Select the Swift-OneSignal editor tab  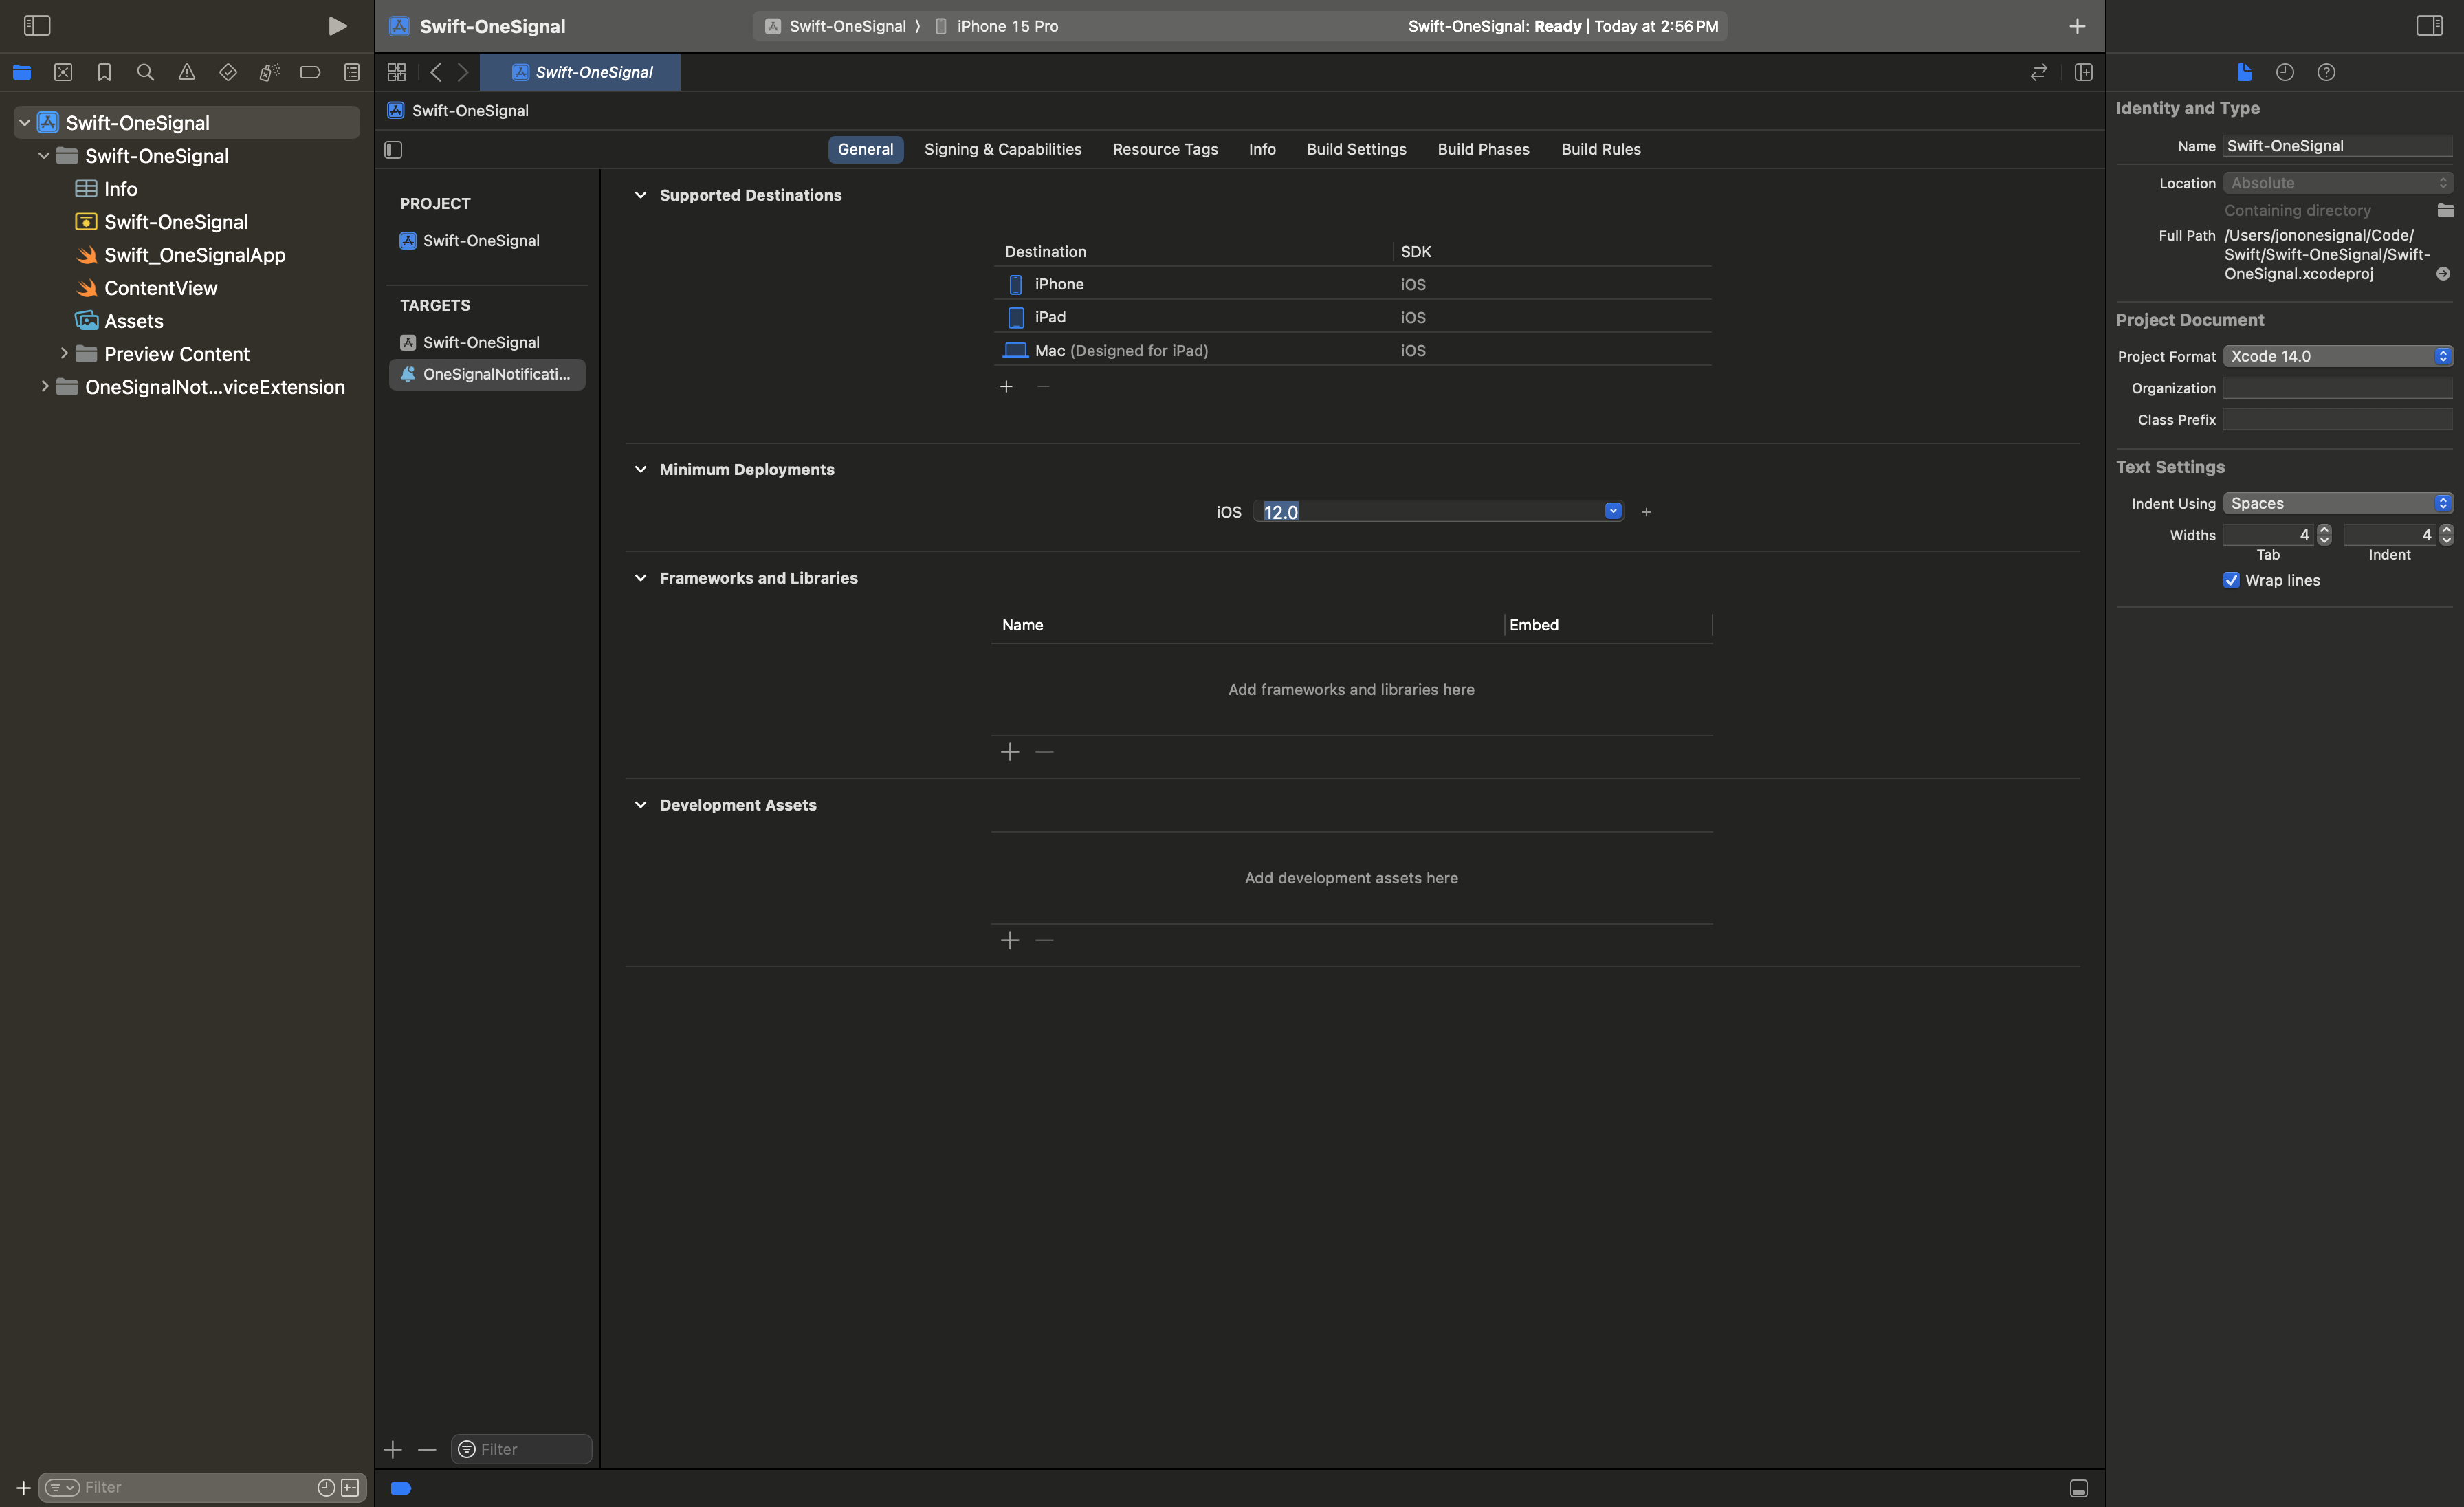click(580, 72)
